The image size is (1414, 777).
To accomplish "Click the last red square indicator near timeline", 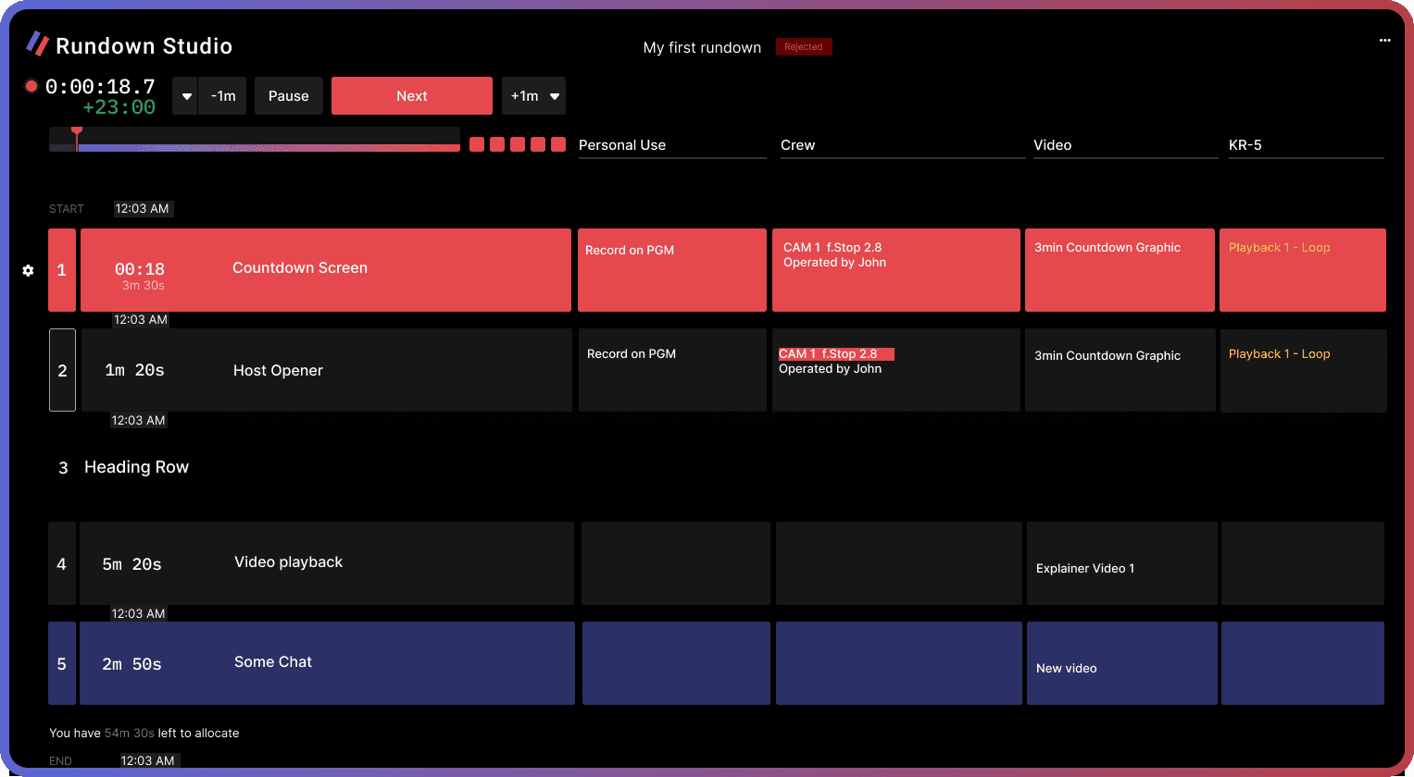I will click(x=557, y=143).
